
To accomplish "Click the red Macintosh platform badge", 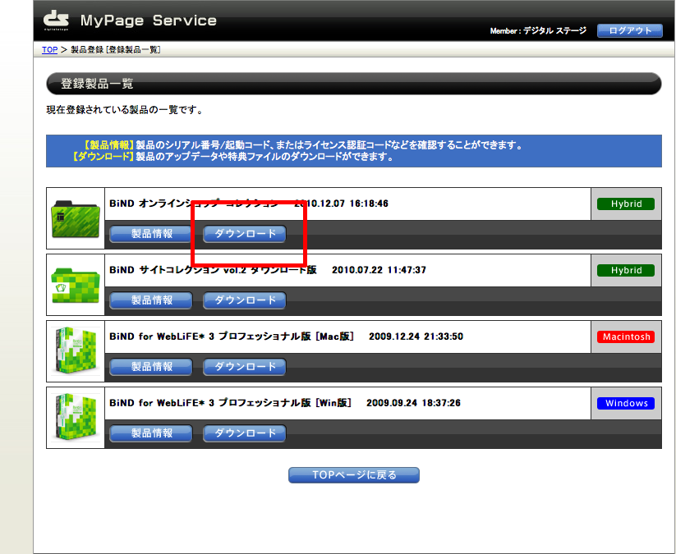I will tap(626, 337).
